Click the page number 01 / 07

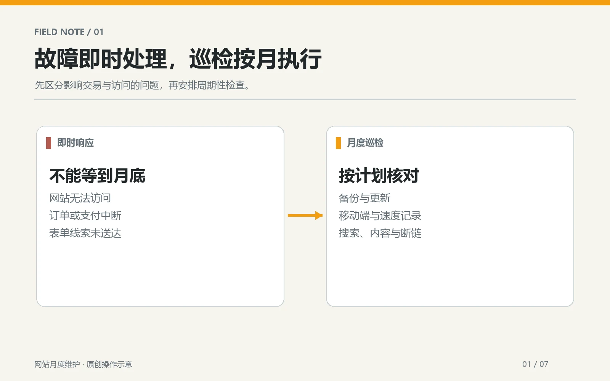[x=535, y=364]
